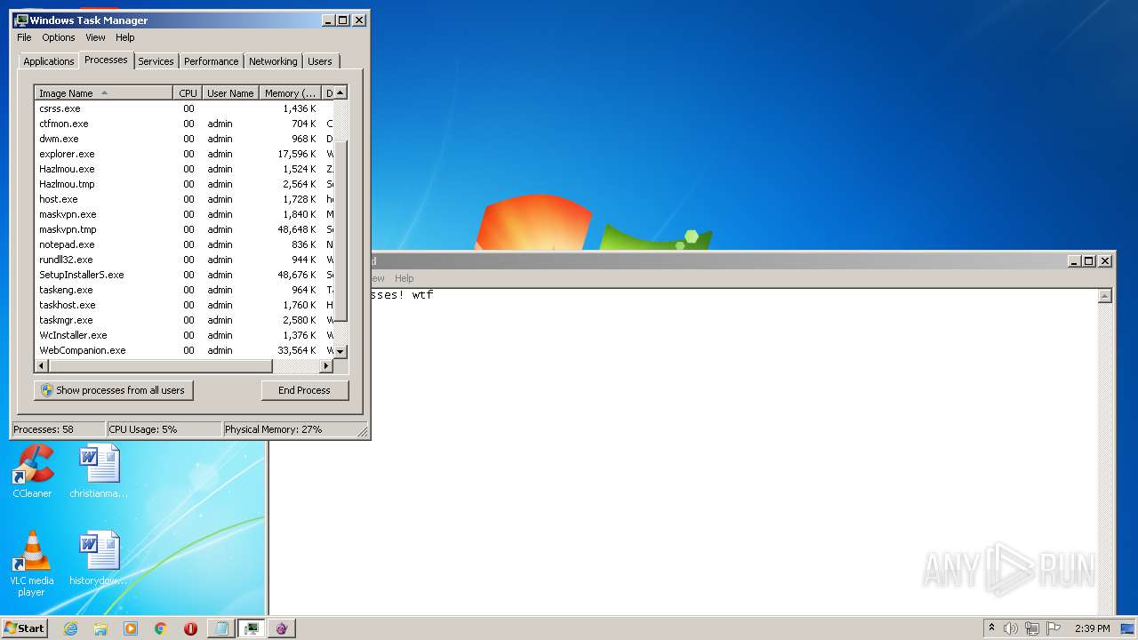Launch Google Chrome from the taskbar
1138x640 pixels.
[x=161, y=628]
